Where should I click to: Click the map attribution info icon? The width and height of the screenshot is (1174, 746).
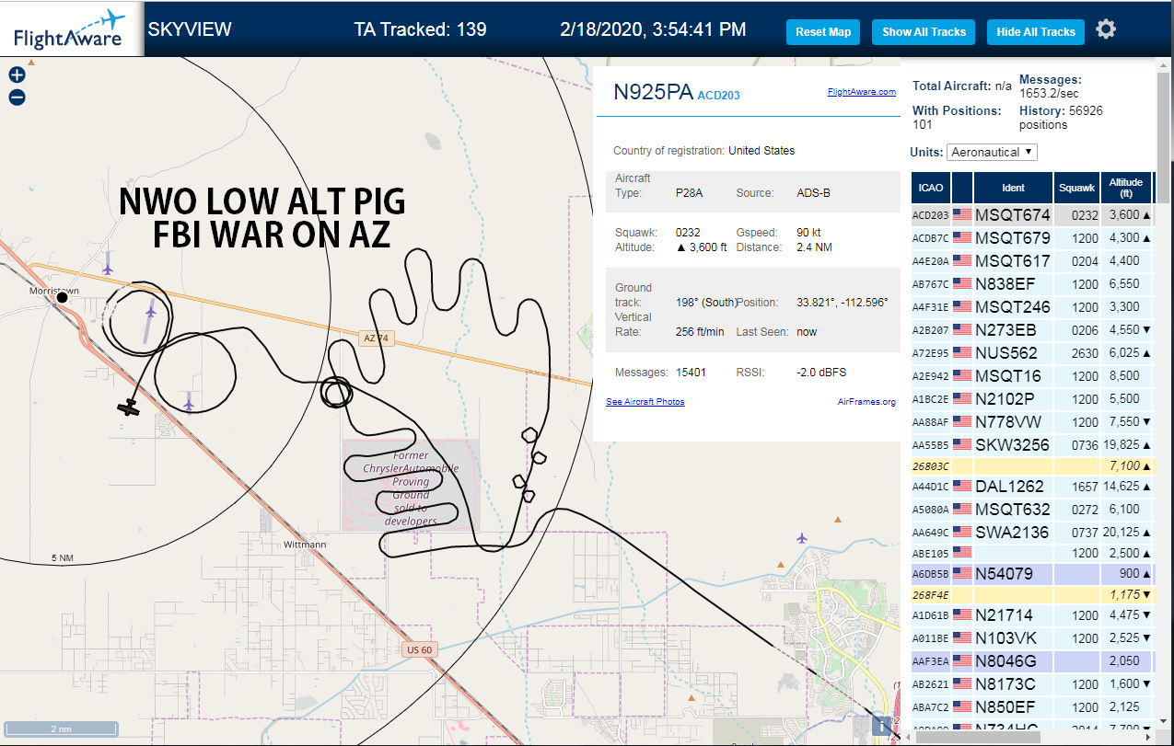click(x=883, y=726)
